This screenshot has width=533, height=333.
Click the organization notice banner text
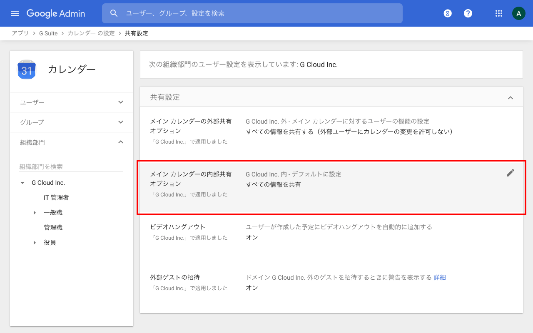pos(243,65)
